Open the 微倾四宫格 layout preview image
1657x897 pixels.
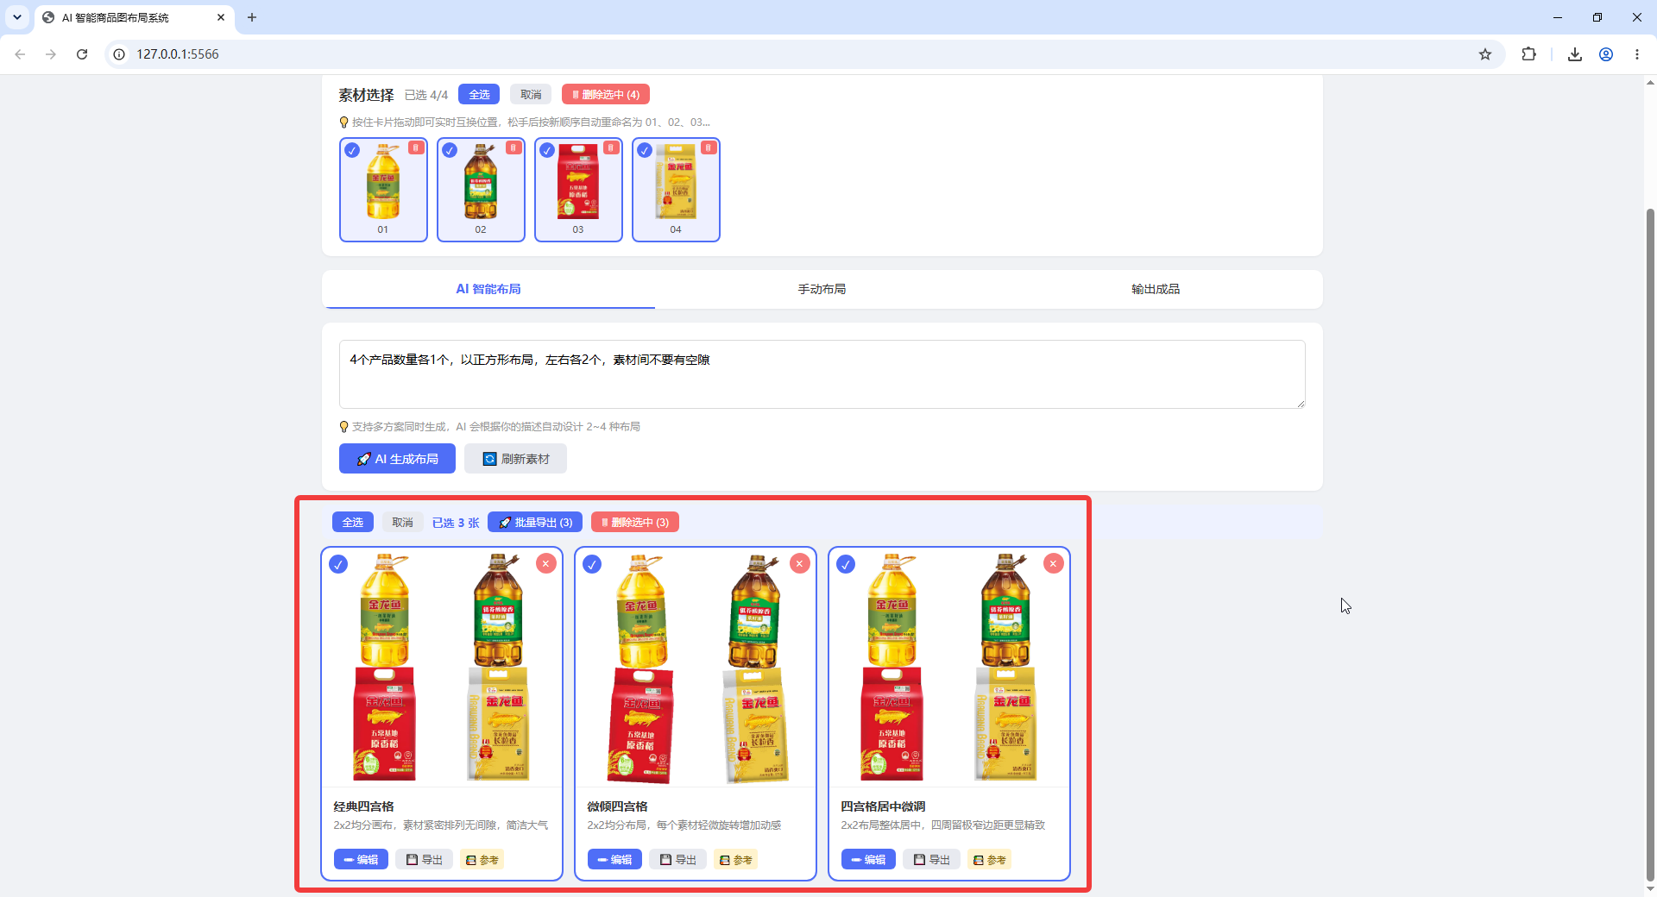[x=696, y=668]
